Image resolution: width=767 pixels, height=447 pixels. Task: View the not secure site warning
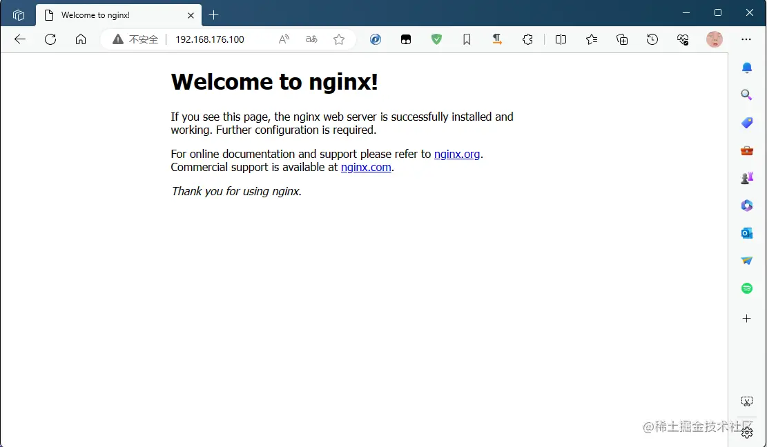(135, 39)
